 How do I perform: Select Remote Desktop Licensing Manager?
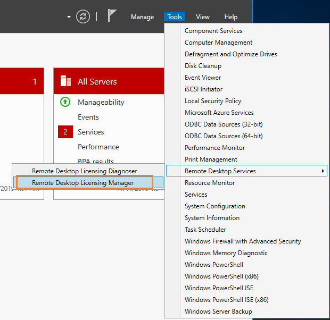click(88, 182)
